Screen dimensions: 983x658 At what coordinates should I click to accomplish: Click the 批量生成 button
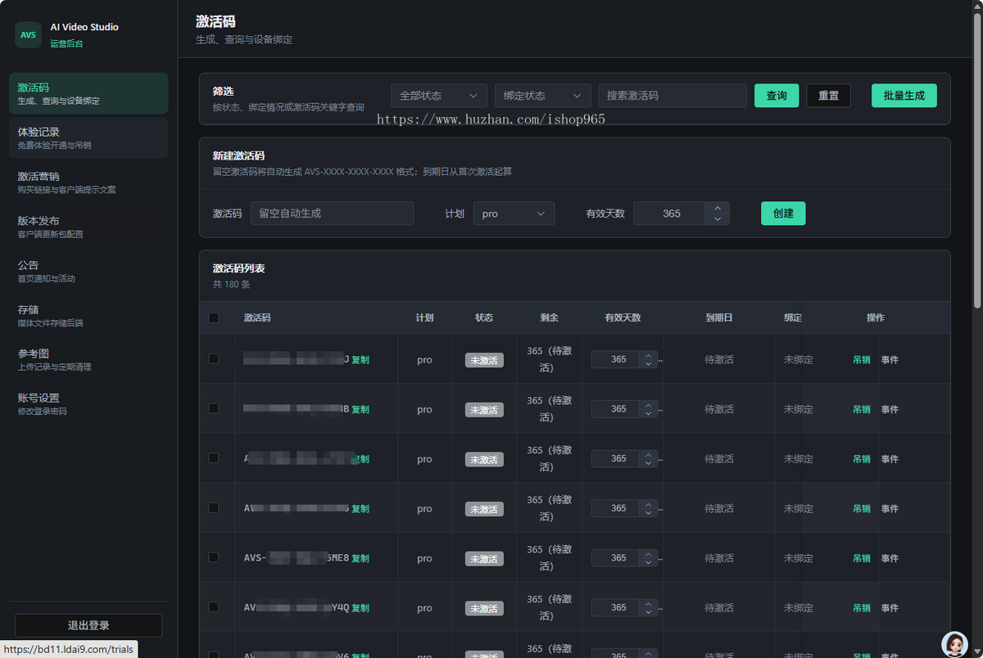904,96
